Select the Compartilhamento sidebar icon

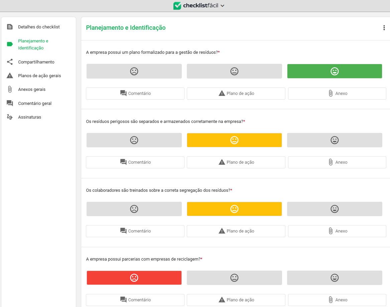click(10, 62)
